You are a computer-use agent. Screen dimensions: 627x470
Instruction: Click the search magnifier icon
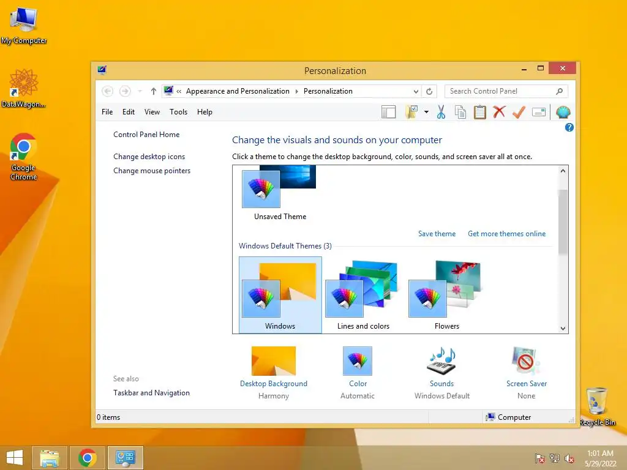point(560,91)
